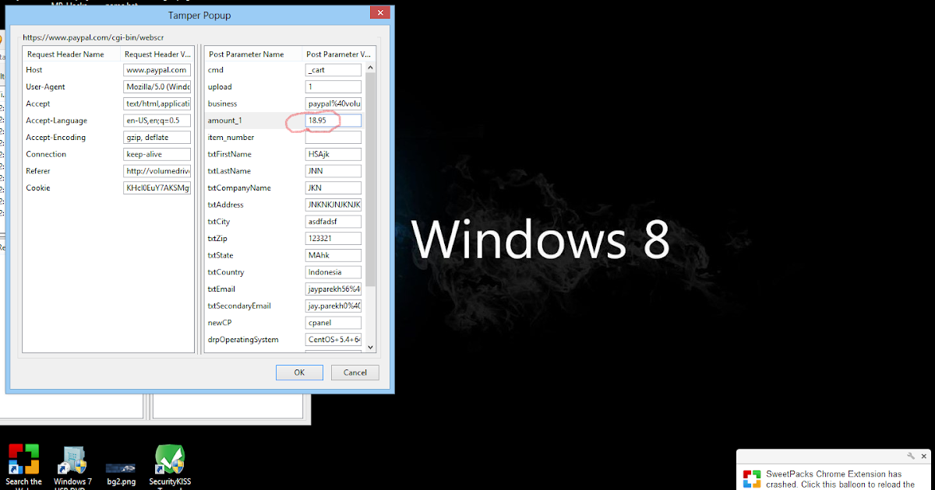Click the wrench icon in the notification balloon
The width and height of the screenshot is (935, 490).
(911, 456)
